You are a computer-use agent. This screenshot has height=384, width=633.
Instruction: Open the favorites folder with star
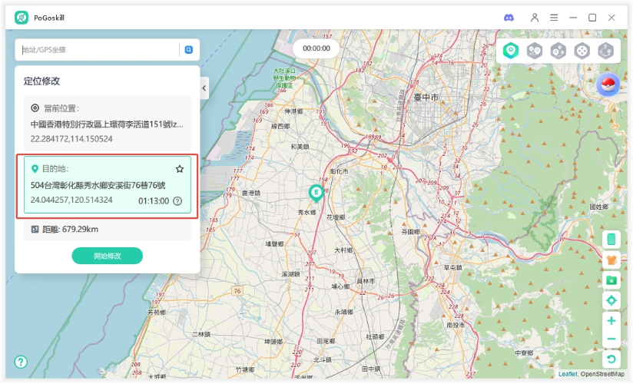(611, 280)
